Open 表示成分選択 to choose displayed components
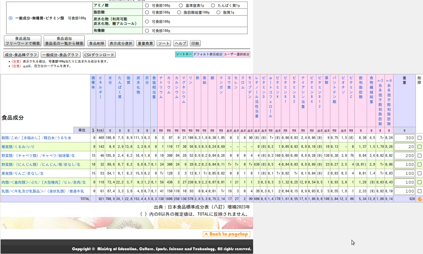Screen dimensions: 423x254 (x=121, y=43)
